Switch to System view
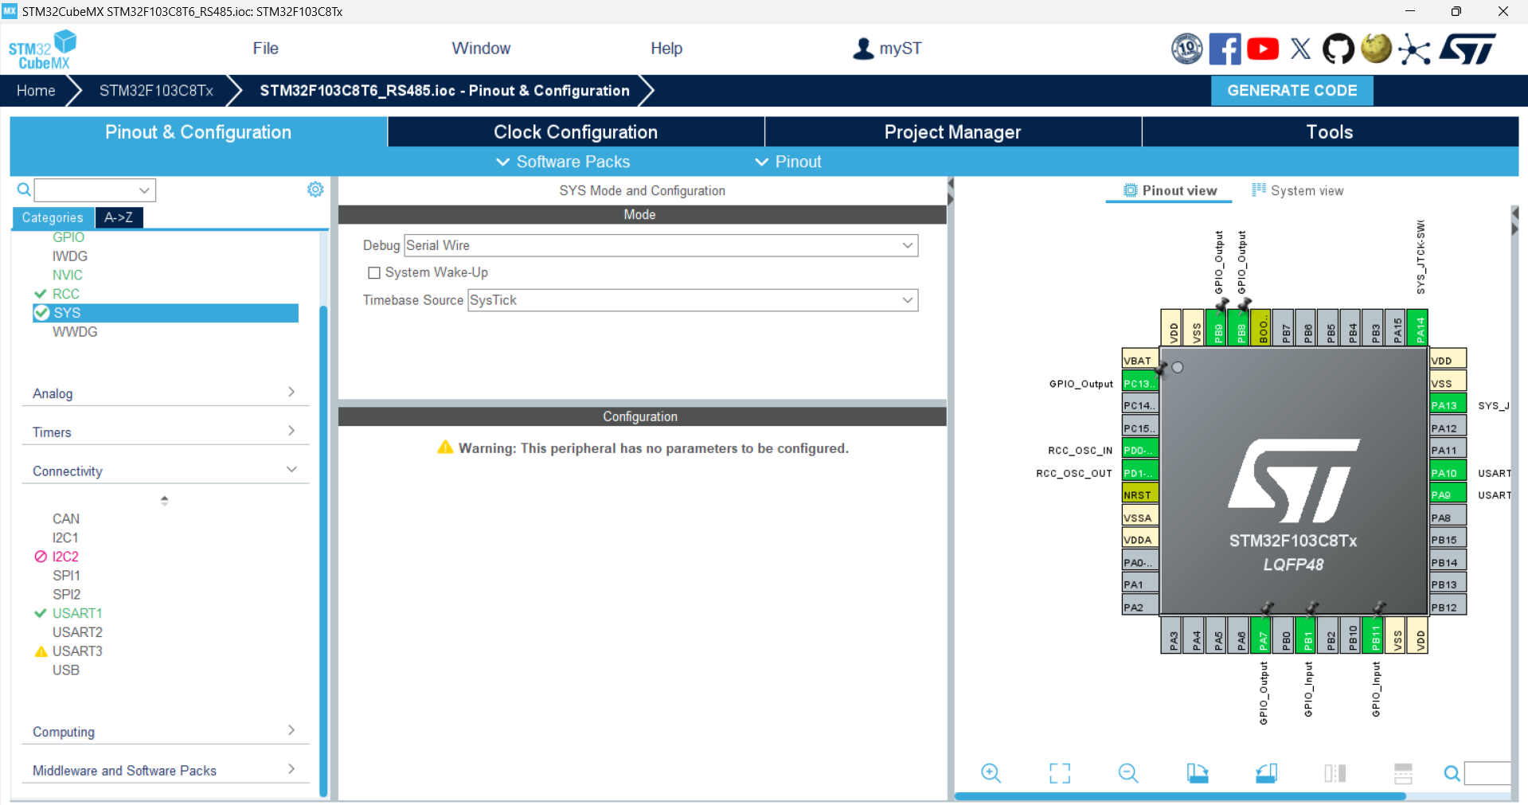This screenshot has width=1528, height=805. tap(1298, 190)
